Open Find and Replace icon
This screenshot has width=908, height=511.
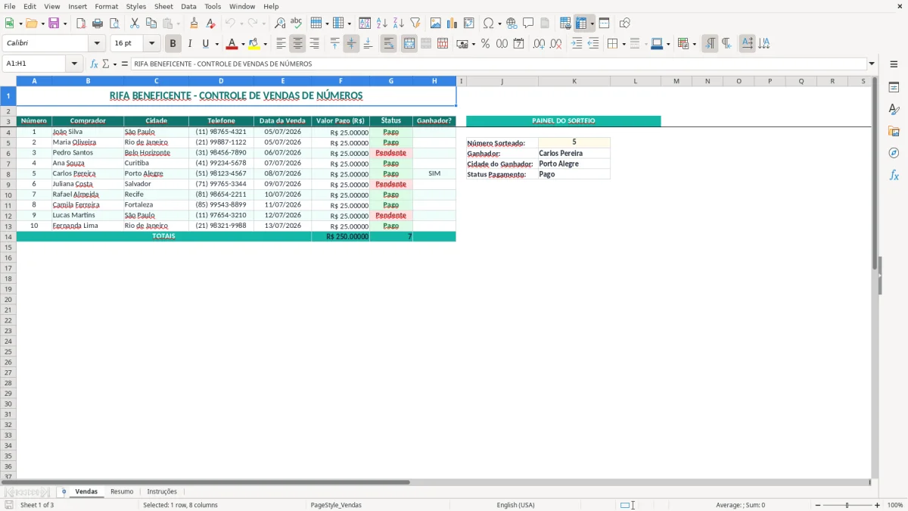(280, 23)
